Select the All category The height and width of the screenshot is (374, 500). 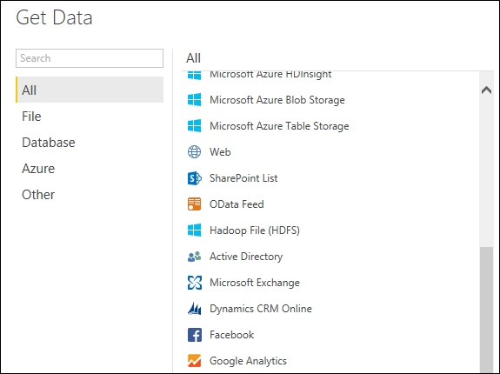point(90,90)
